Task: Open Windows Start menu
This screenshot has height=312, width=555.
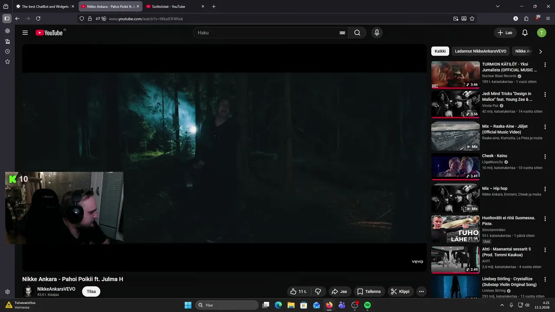Action: click(188, 305)
